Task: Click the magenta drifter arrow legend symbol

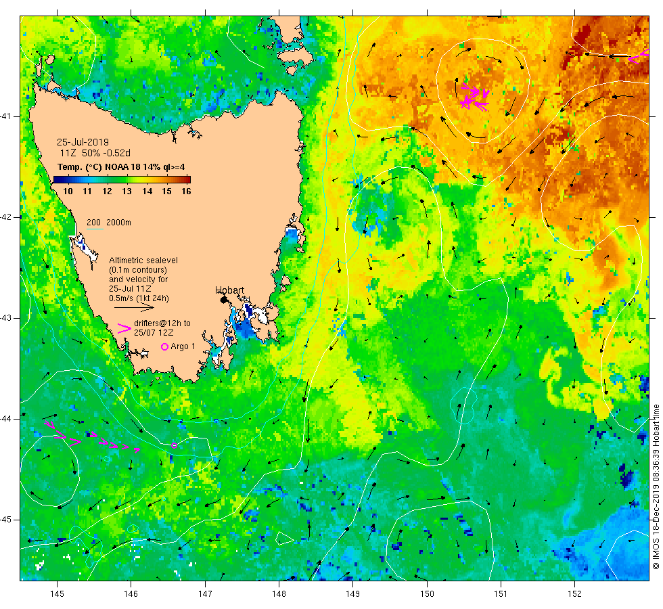Action: 124,328
